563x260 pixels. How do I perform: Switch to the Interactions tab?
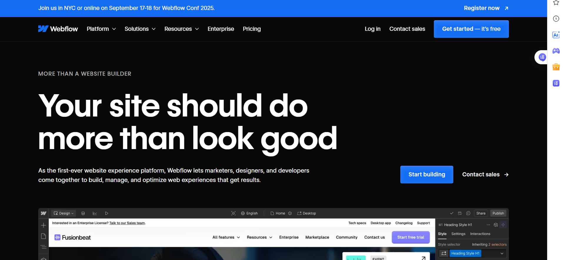(x=480, y=234)
